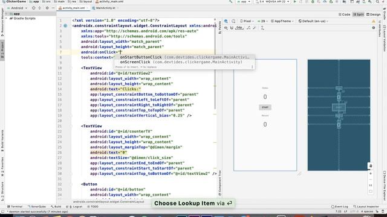The height and width of the screenshot is (217, 387).
Task: Click the Make Project hammer icon
Action: coord(230,1)
